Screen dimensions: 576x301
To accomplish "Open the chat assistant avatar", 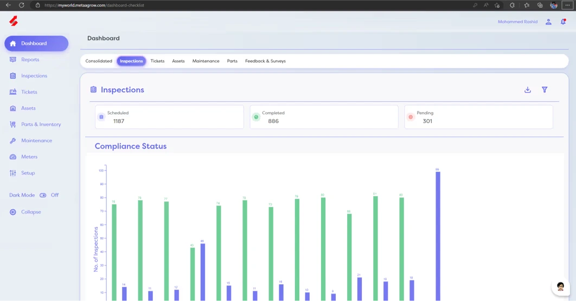I will tap(561, 287).
